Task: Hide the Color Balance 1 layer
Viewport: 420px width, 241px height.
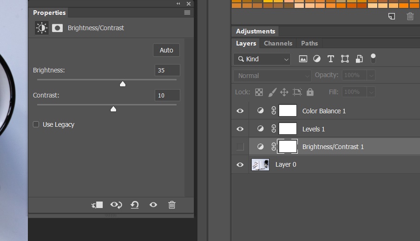Action: point(240,111)
